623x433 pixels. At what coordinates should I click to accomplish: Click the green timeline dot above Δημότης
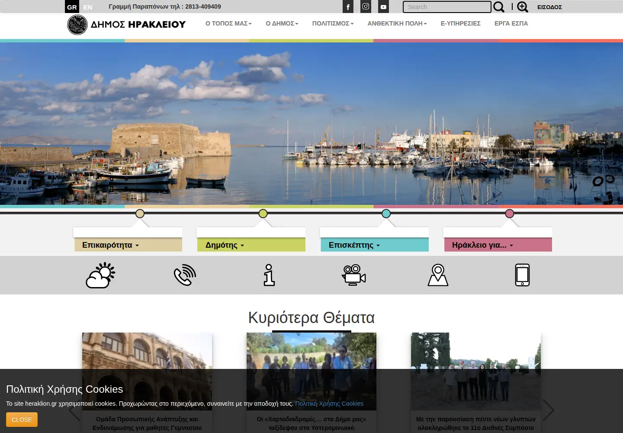tap(263, 213)
